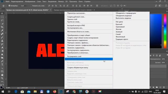
Task: Select the Brush tool
Action: coord(2,37)
